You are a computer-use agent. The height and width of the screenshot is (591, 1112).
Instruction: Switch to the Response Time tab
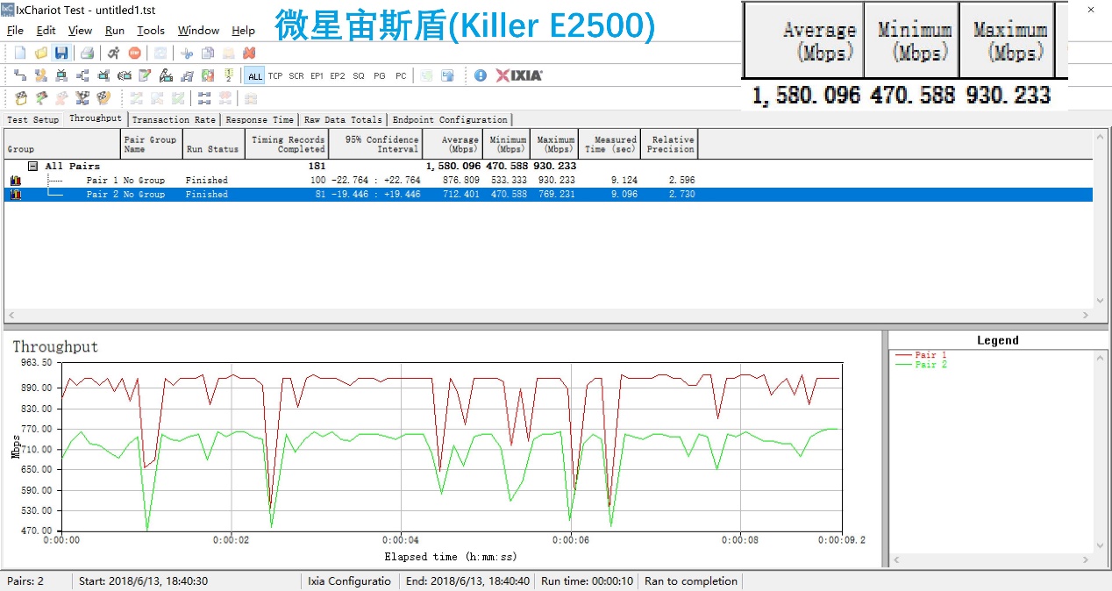[x=260, y=119]
